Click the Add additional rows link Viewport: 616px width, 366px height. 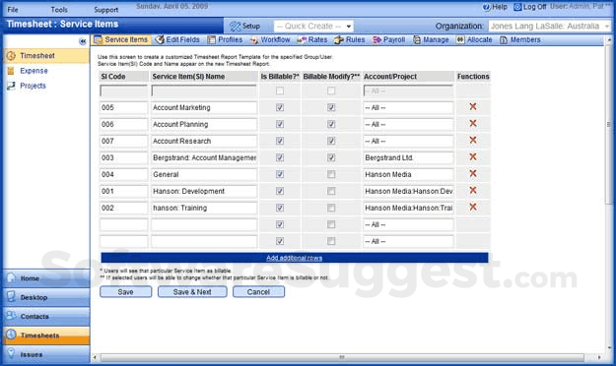[x=295, y=258]
